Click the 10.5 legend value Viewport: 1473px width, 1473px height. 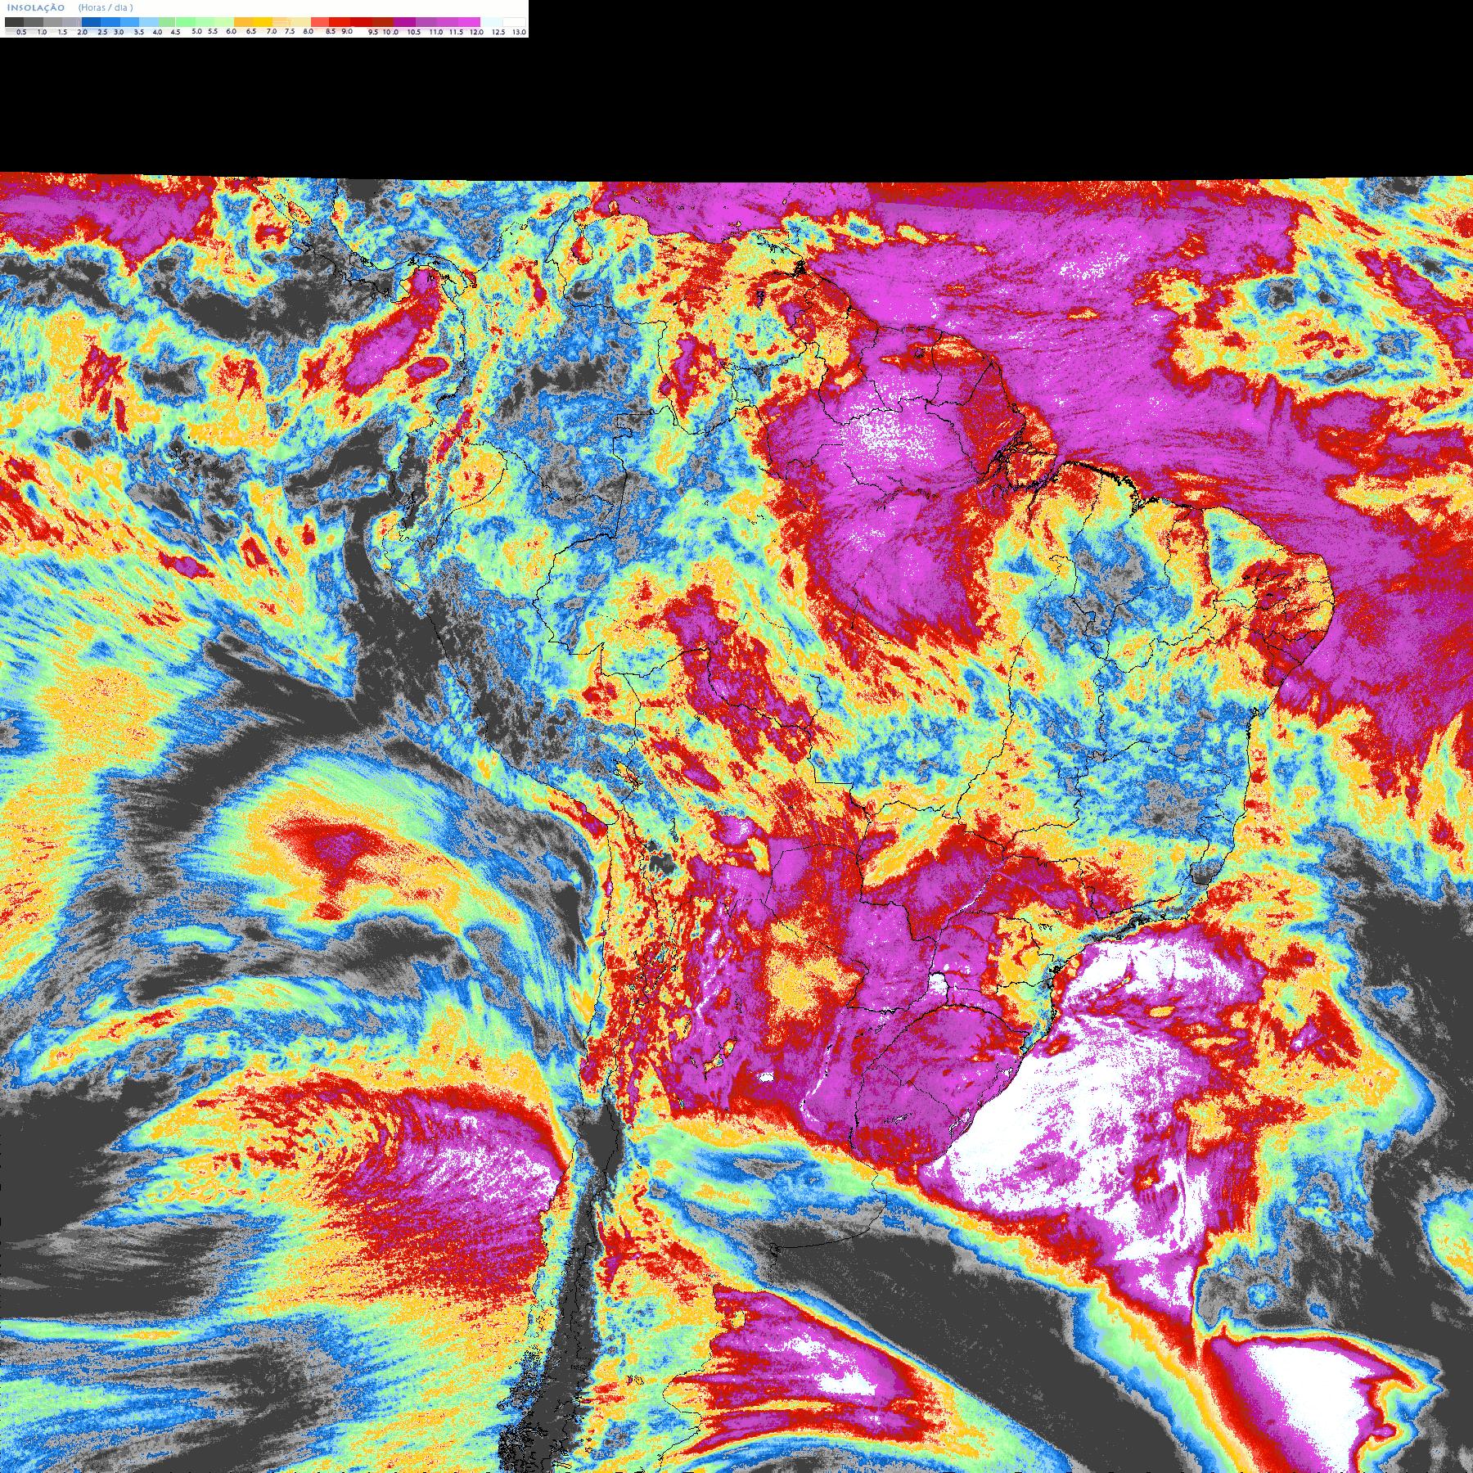click(x=414, y=32)
